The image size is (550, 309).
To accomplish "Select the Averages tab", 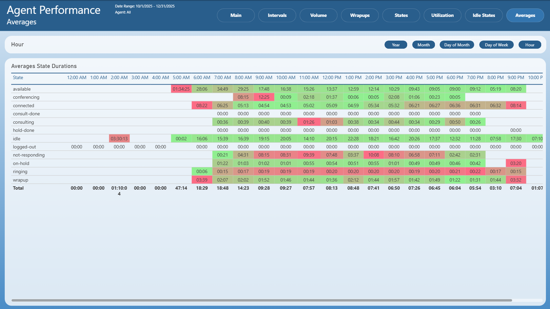I will (x=525, y=15).
